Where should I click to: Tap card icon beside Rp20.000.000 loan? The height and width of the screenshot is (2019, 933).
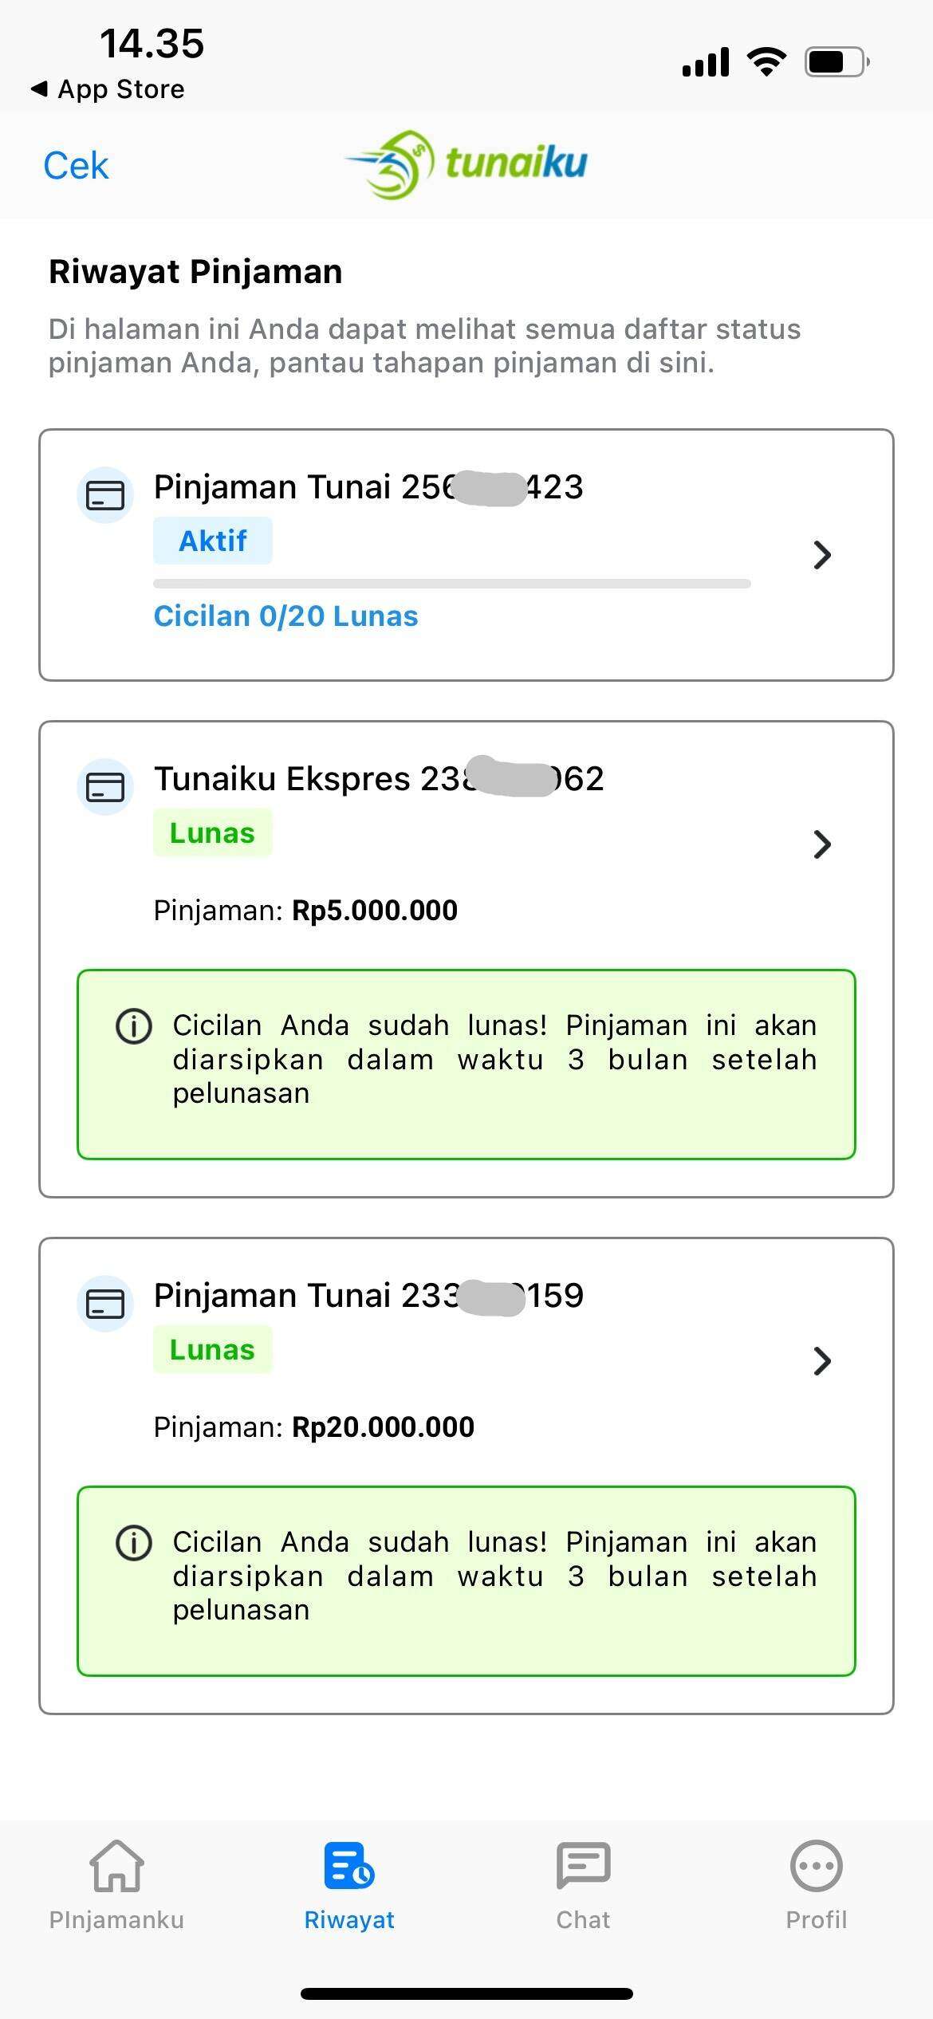(104, 1304)
